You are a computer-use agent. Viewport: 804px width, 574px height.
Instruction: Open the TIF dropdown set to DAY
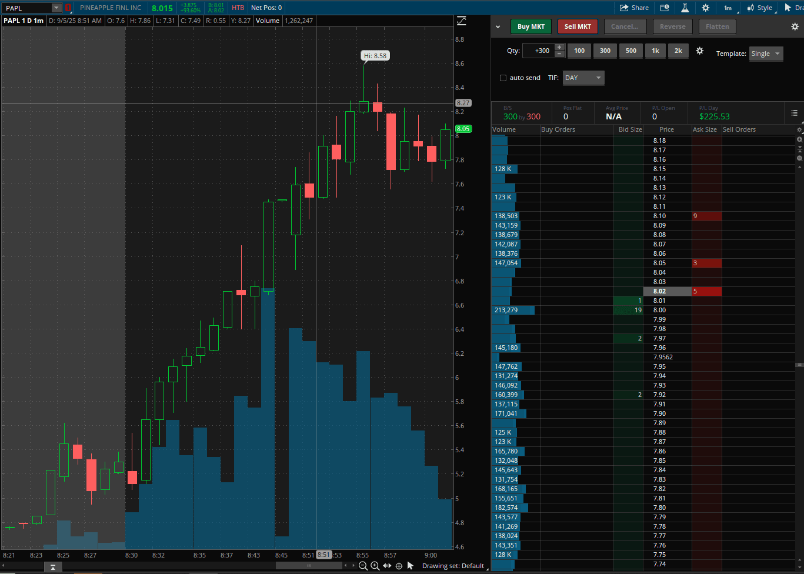click(x=583, y=78)
